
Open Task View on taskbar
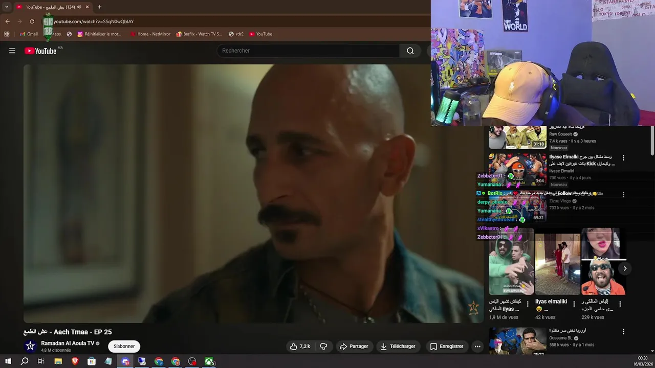pyautogui.click(x=41, y=361)
